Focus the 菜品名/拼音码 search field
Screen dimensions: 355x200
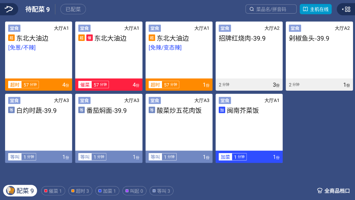click(x=271, y=9)
